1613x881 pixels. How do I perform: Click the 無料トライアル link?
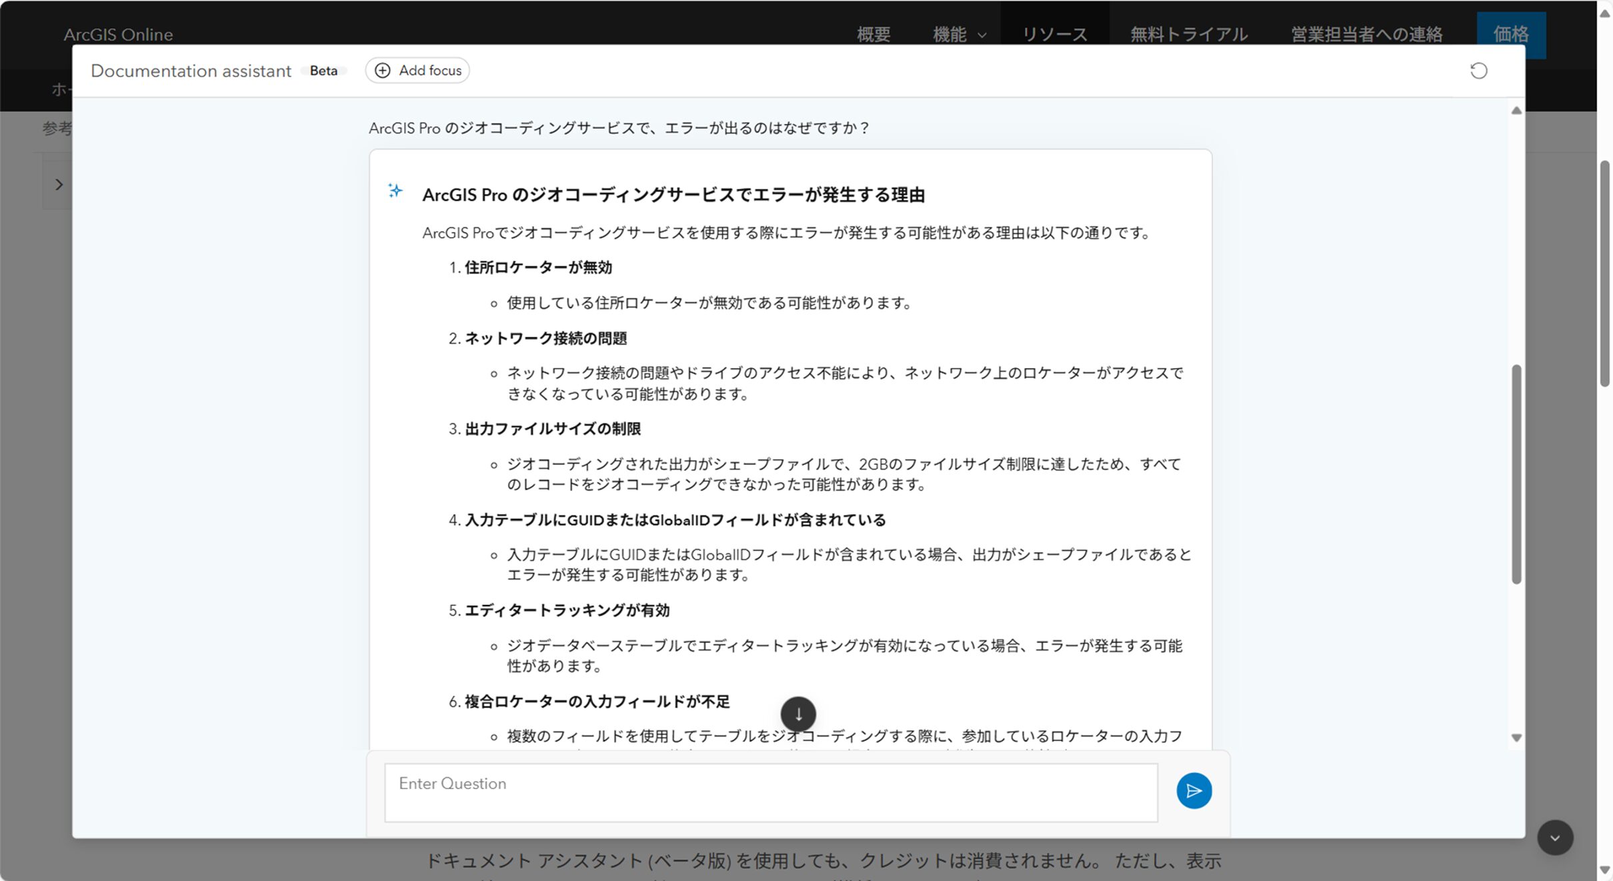pos(1189,34)
